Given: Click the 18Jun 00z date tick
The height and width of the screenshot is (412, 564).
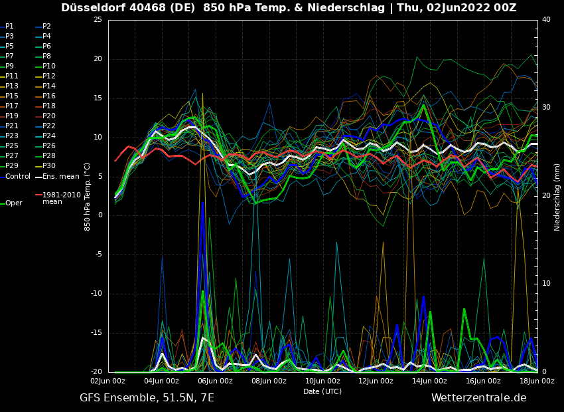Looking at the screenshot, I should [x=536, y=381].
